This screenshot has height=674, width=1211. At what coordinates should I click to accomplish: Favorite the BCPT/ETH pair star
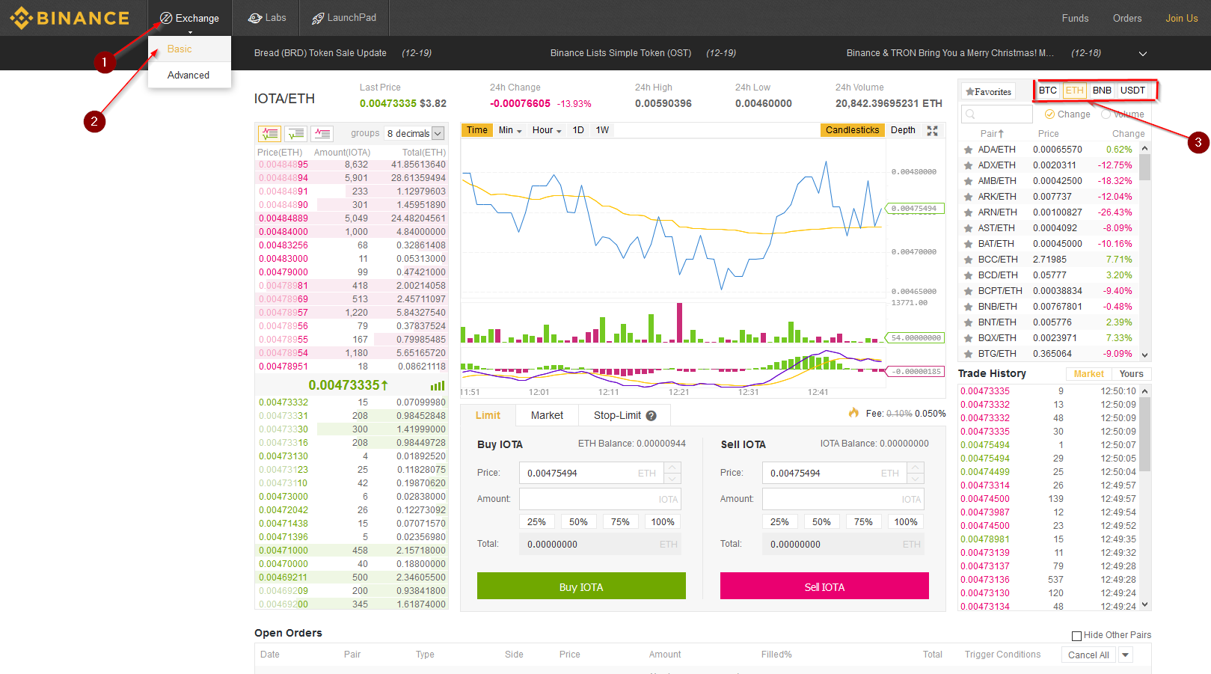[969, 291]
